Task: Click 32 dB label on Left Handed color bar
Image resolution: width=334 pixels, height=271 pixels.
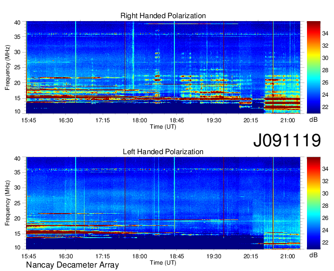Action: pos(325,181)
